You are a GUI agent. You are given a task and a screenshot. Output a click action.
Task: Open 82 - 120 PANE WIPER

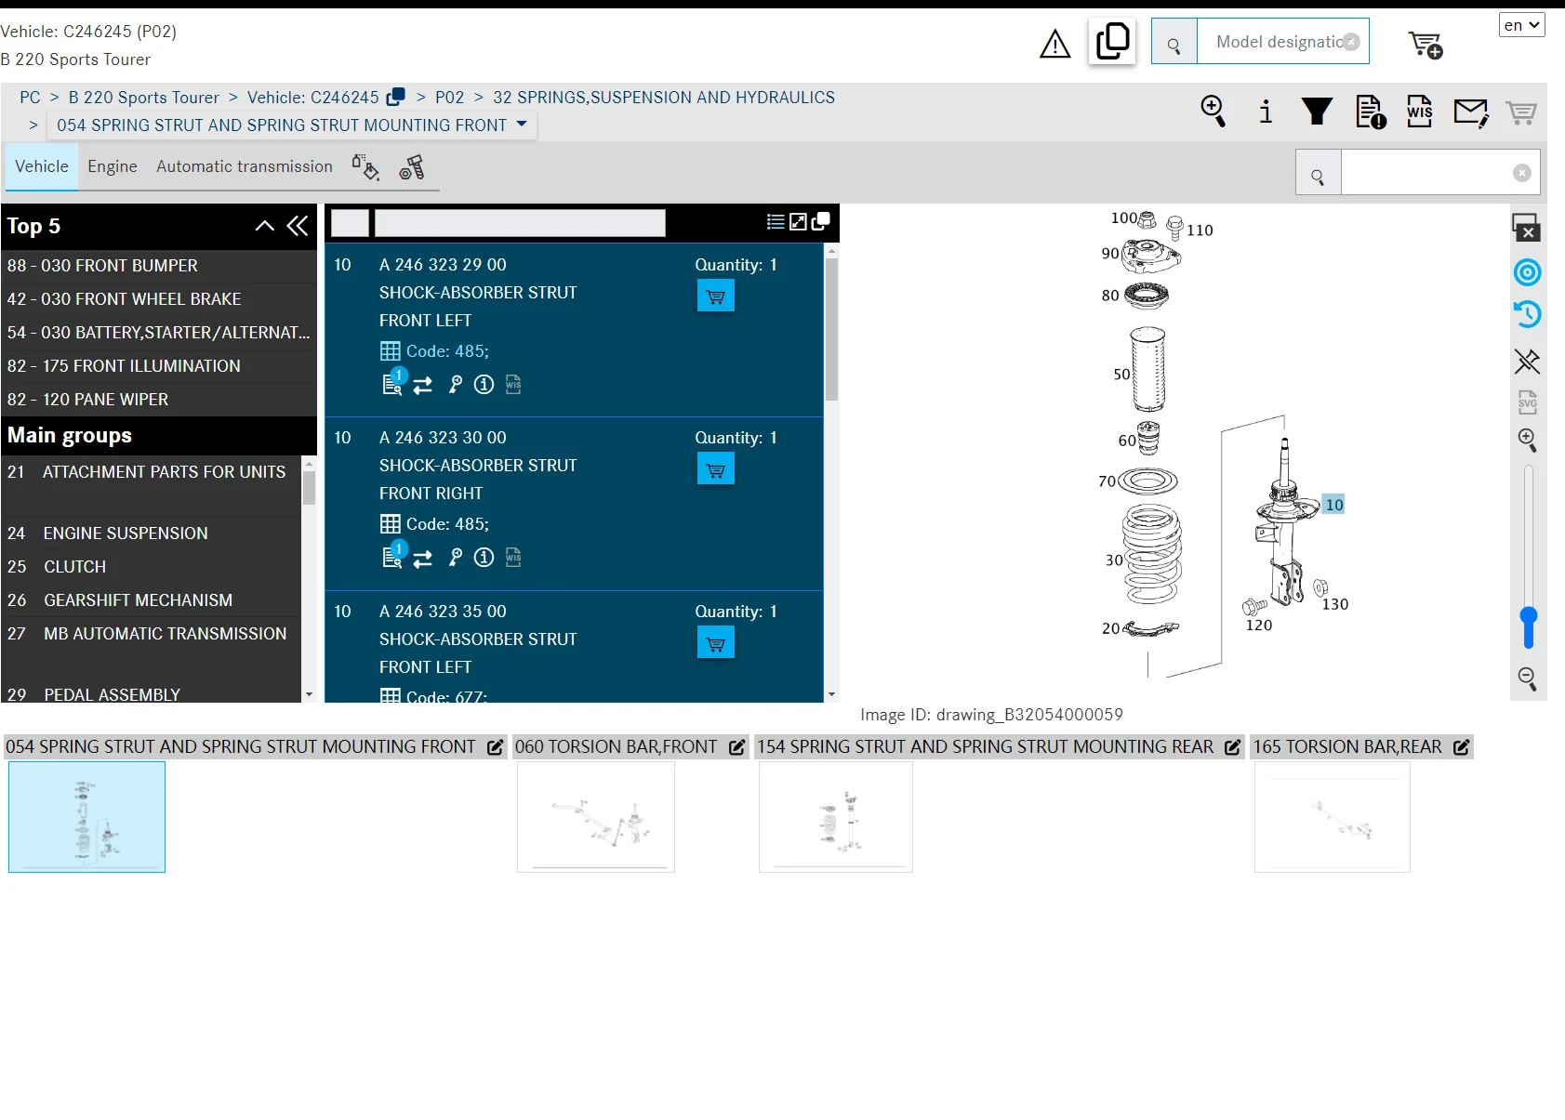[158, 400]
